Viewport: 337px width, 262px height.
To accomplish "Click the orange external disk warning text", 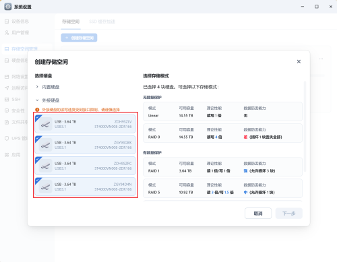I will (81, 110).
